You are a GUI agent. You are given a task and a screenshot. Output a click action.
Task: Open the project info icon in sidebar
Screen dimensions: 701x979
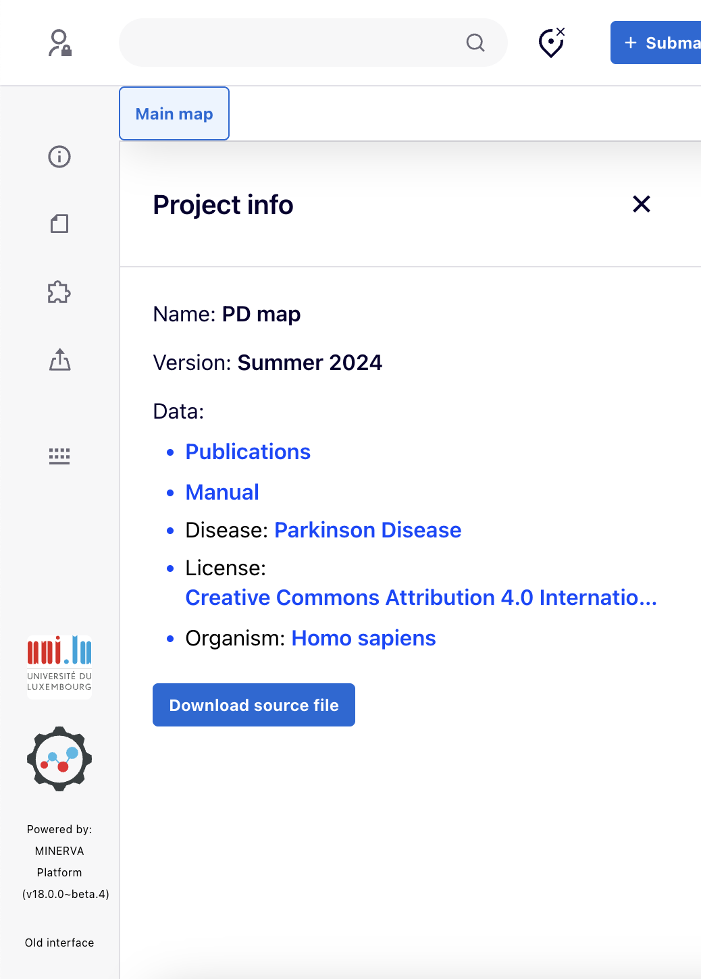tap(59, 157)
